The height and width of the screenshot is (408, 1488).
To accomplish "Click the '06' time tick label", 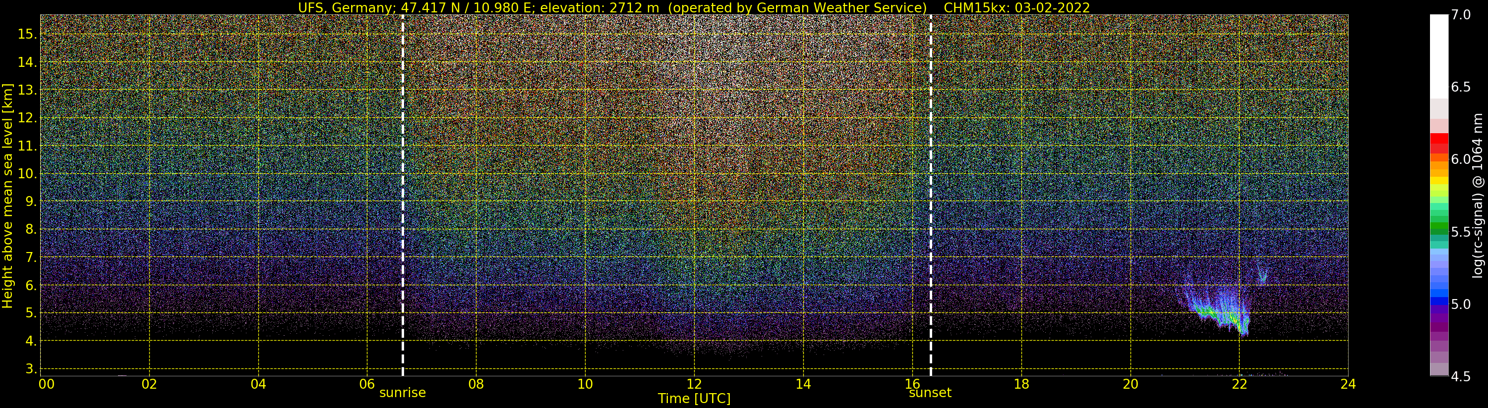I will click(367, 384).
